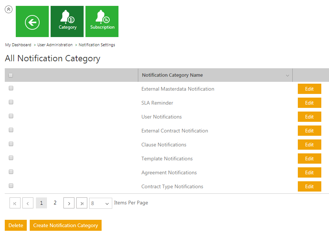Switch to page 2 of the list
This screenshot has height=233, width=329.
(x=55, y=203)
